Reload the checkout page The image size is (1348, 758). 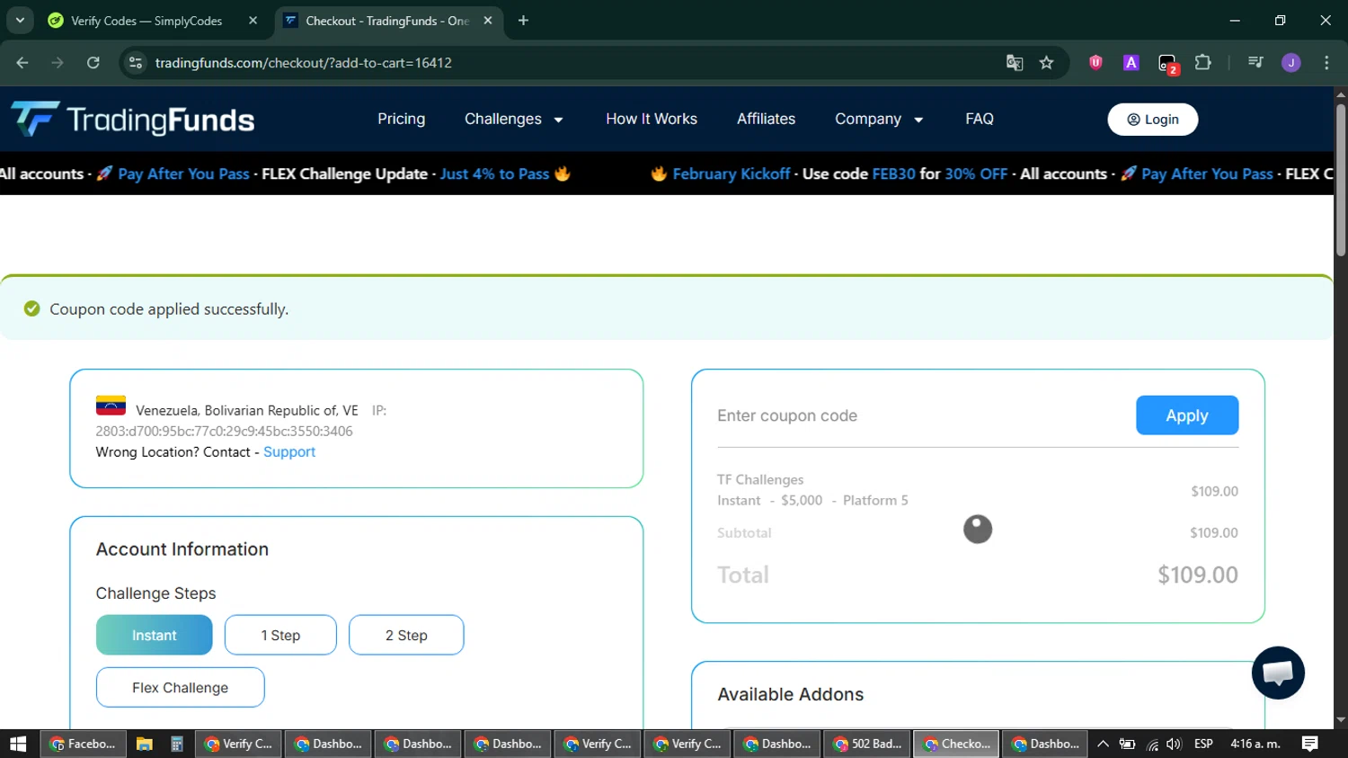pyautogui.click(x=93, y=63)
